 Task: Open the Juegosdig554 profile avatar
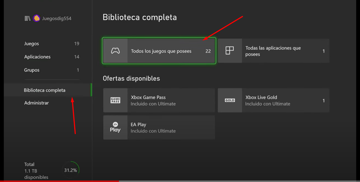pos(37,18)
